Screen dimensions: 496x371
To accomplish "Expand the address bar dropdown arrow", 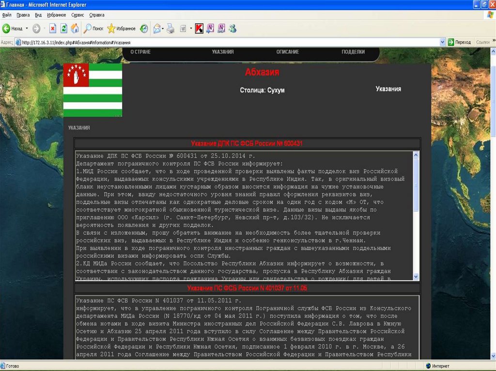I will 442,42.
